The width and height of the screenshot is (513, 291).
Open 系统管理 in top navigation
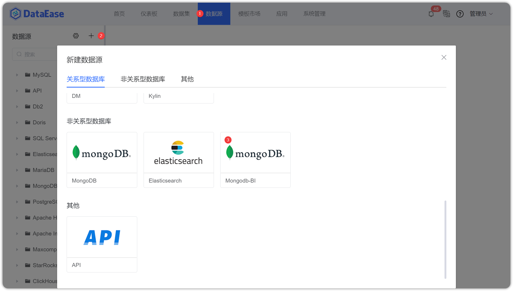tap(314, 14)
